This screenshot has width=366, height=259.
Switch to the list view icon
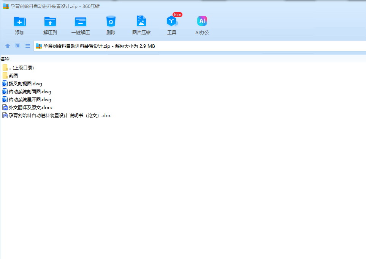[27, 46]
